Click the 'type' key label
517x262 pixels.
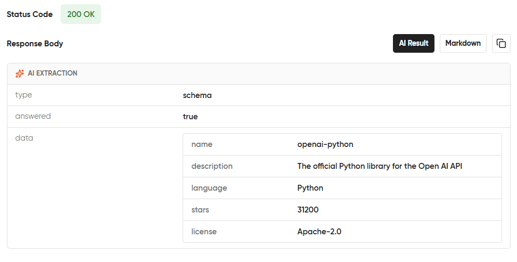click(x=24, y=95)
